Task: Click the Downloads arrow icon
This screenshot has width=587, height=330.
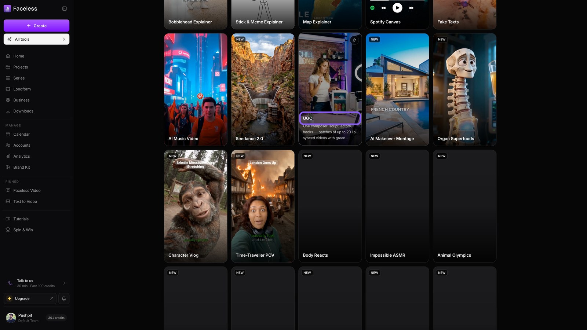Action: 8,111
